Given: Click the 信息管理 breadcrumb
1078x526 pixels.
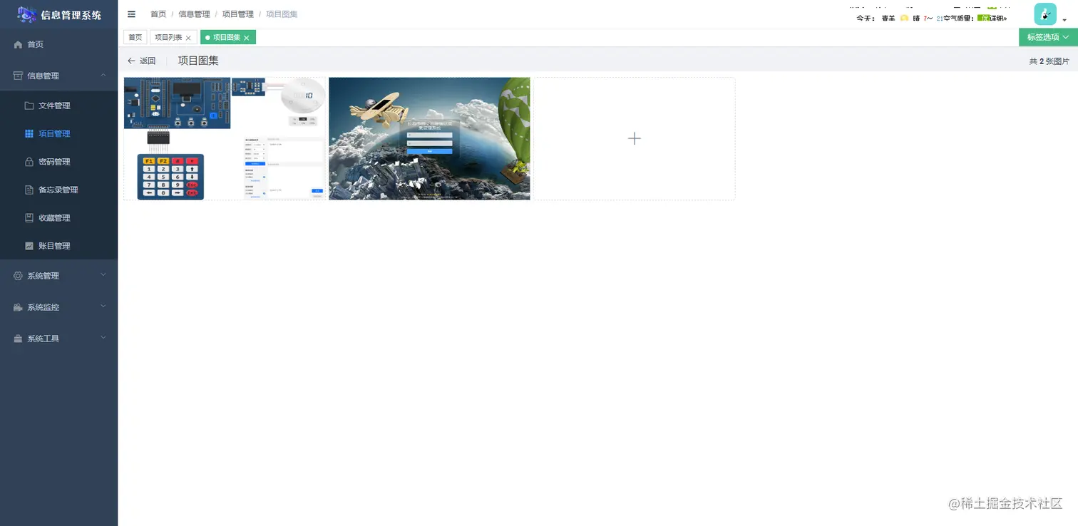Looking at the screenshot, I should click(194, 14).
